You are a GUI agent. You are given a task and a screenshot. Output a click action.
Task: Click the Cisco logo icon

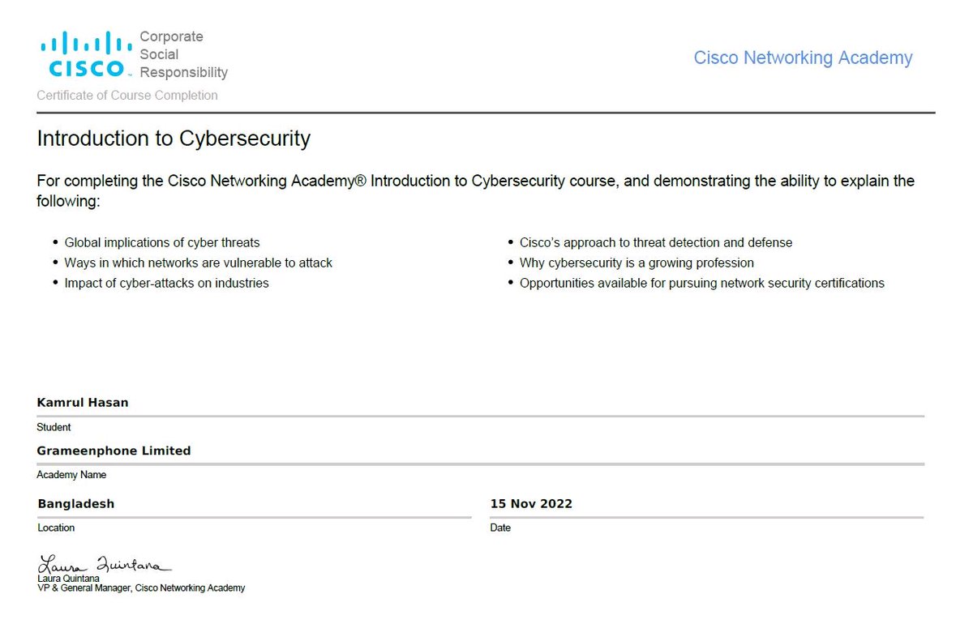(86, 54)
